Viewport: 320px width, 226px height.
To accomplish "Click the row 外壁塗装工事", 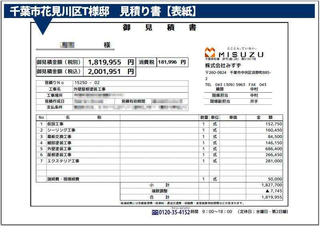I will tap(159, 149).
